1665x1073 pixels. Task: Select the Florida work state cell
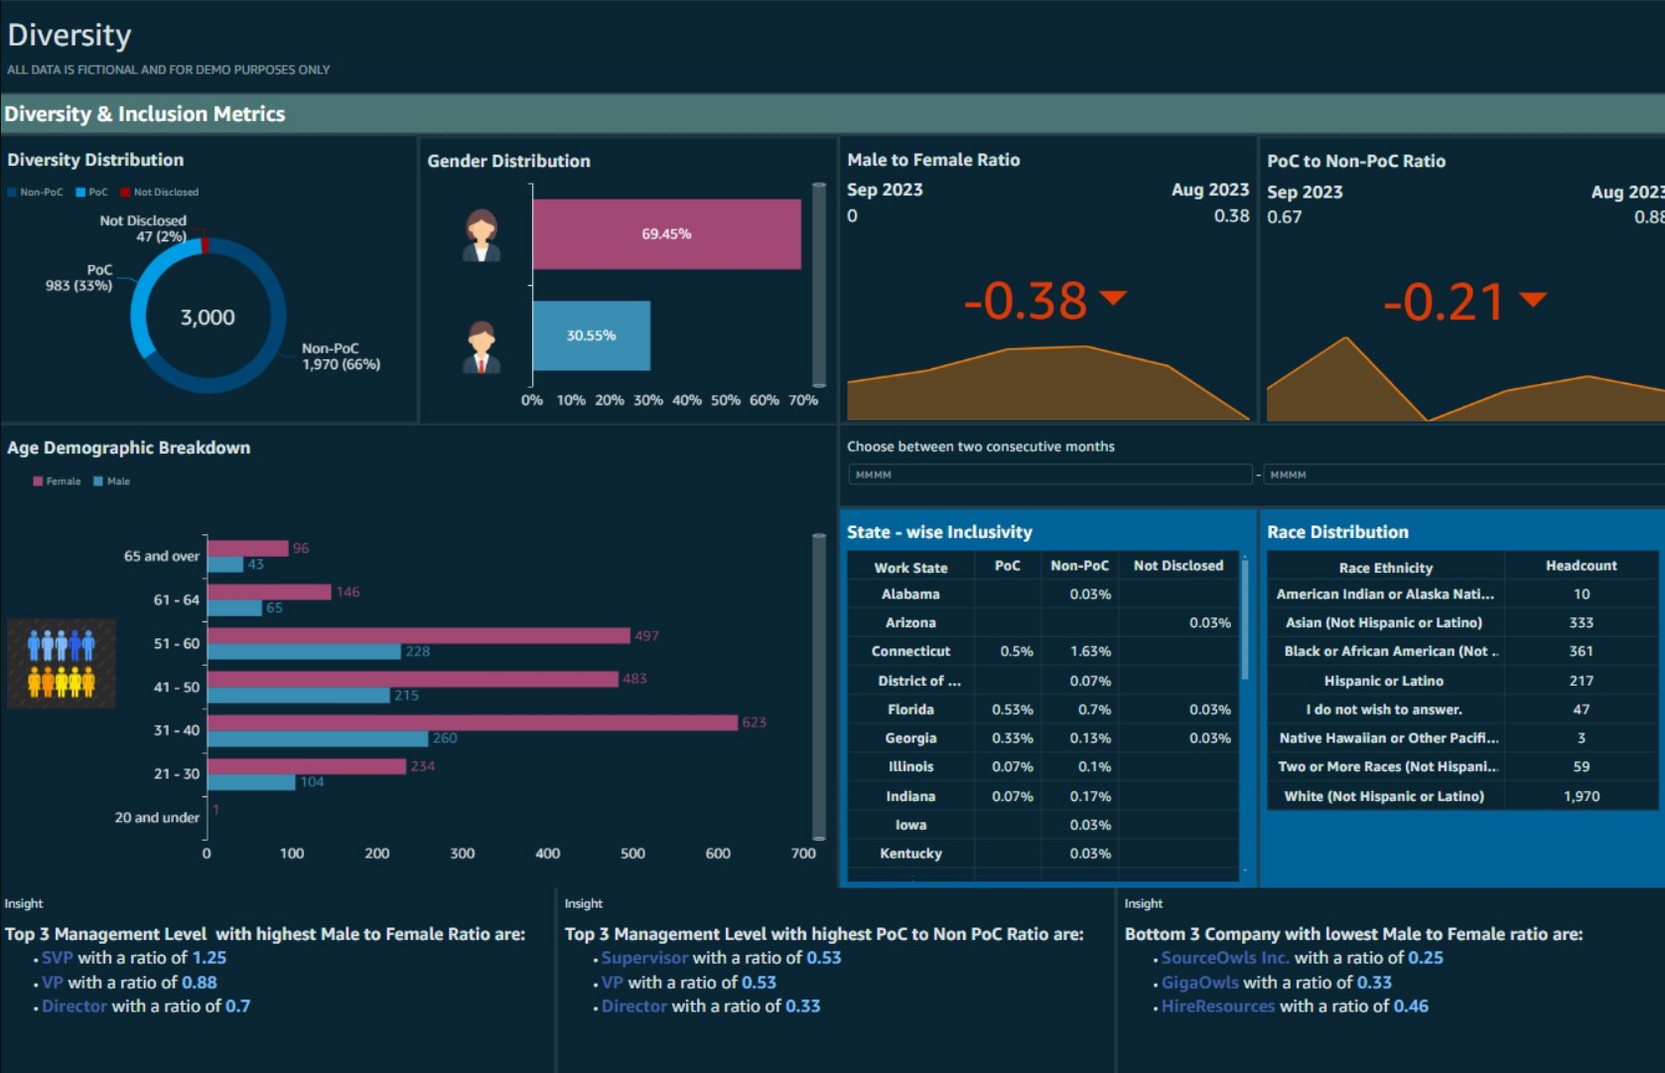pos(910,710)
